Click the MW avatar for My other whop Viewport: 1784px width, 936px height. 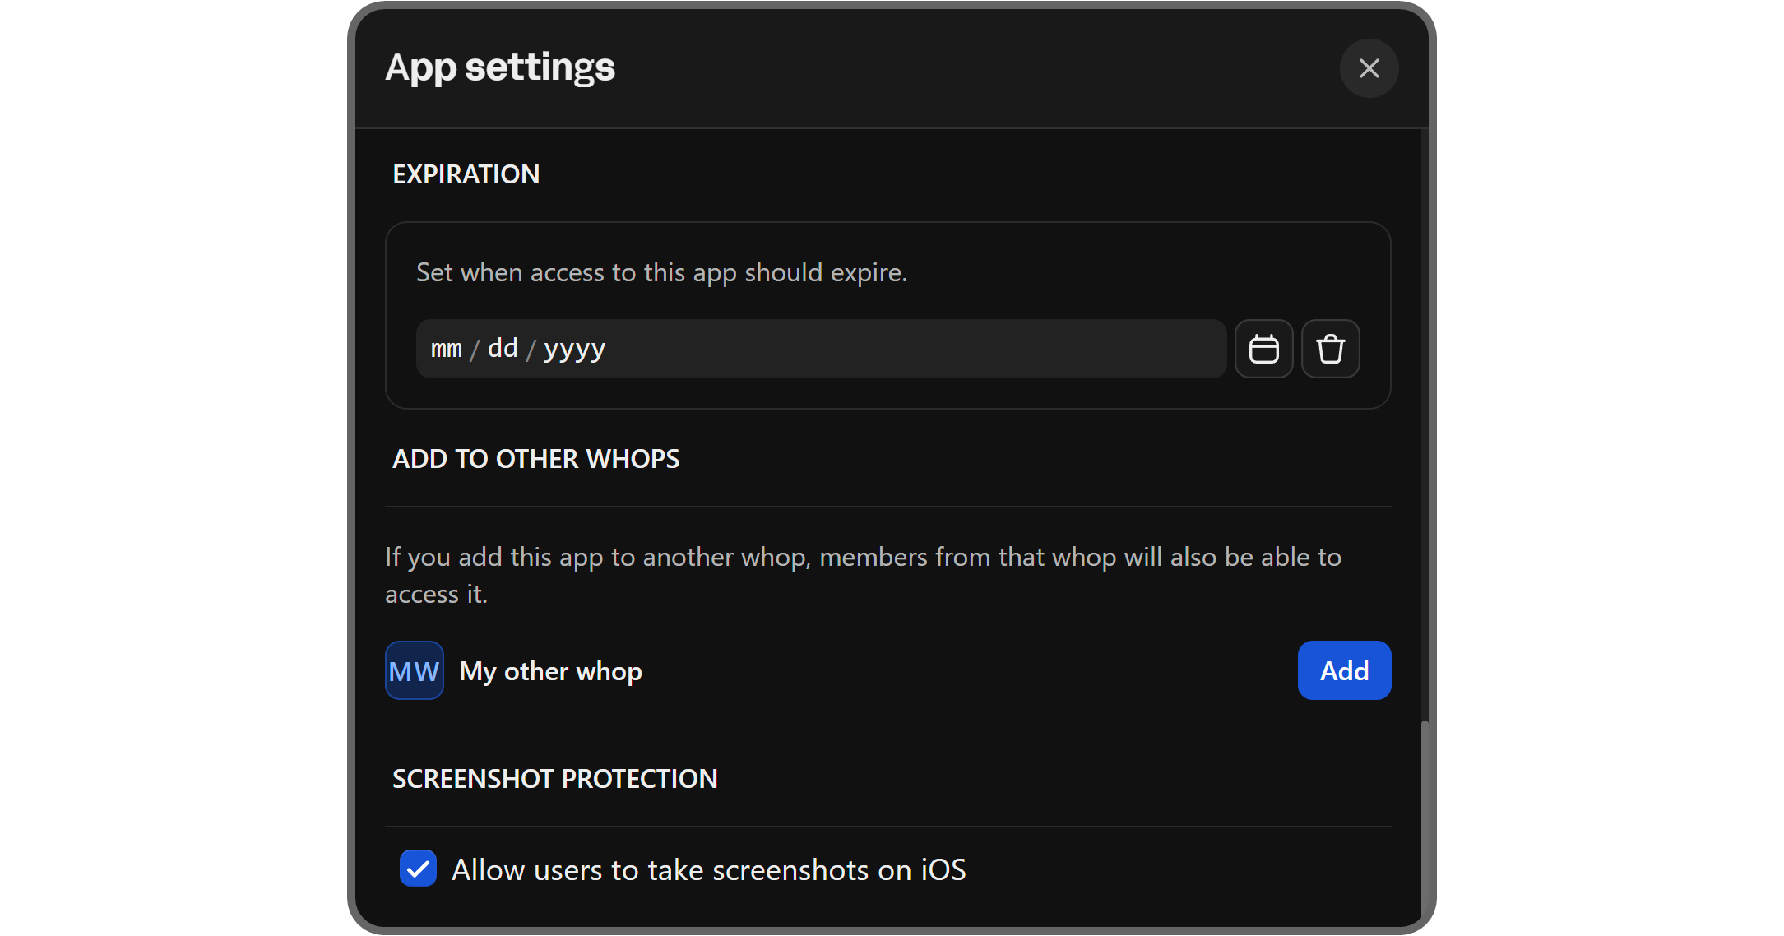pyautogui.click(x=414, y=670)
